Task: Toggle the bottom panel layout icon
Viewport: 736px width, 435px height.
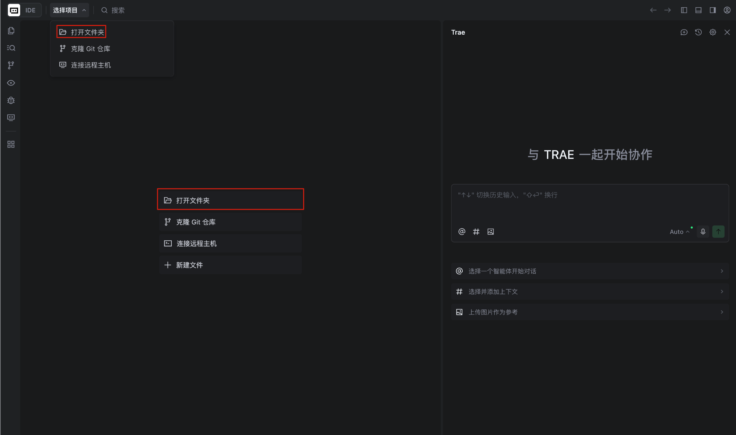Action: (699, 10)
